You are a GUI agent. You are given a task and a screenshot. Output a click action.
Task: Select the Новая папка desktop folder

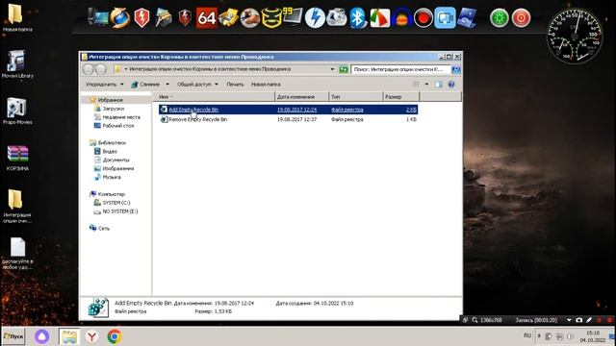click(17, 18)
